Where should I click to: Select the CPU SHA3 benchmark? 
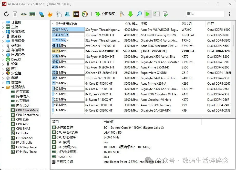[x=23, y=129]
